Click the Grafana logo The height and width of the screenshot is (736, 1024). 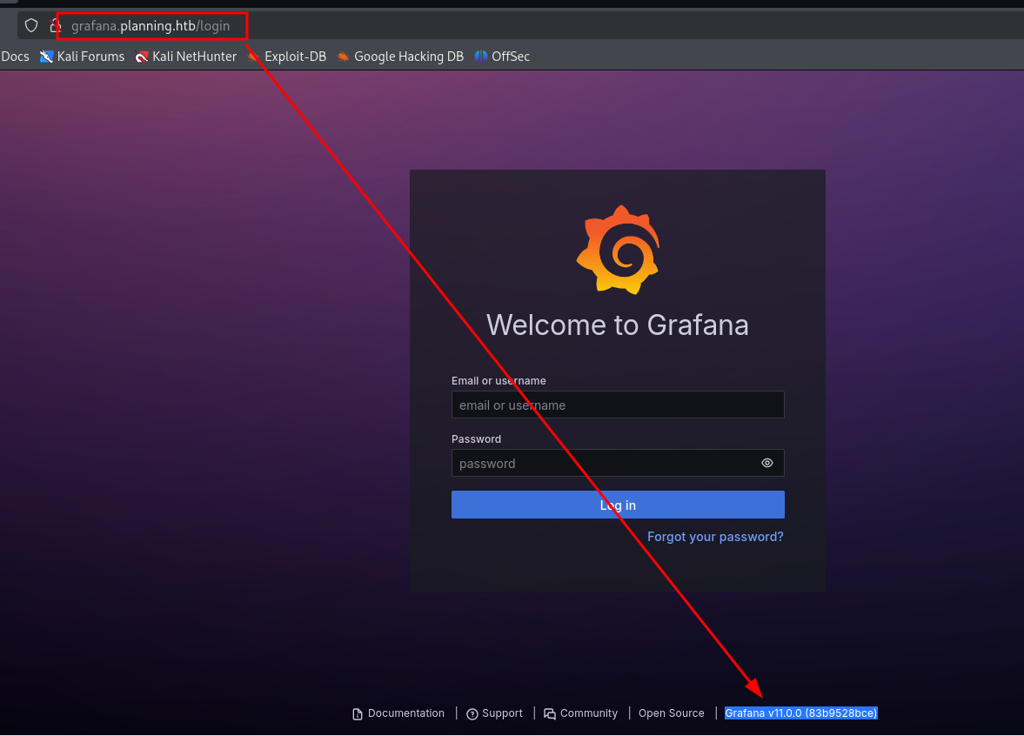618,250
